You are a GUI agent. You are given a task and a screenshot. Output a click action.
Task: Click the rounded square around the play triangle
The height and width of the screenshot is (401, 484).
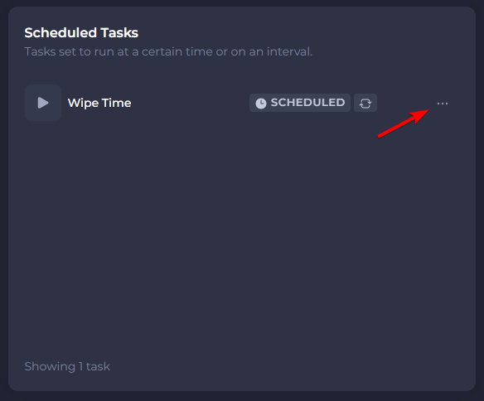tap(43, 103)
